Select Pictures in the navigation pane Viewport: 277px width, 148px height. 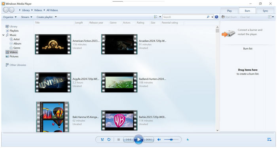coord(14,56)
